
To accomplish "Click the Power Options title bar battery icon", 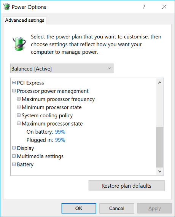I will (6, 7).
